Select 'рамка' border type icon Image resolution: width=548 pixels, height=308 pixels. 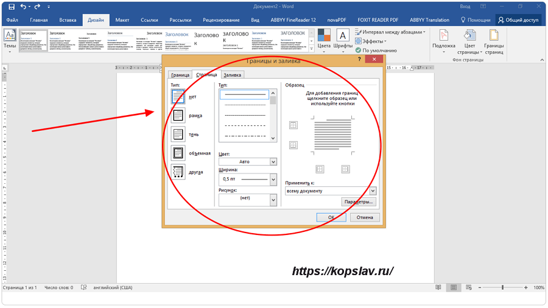(x=178, y=115)
